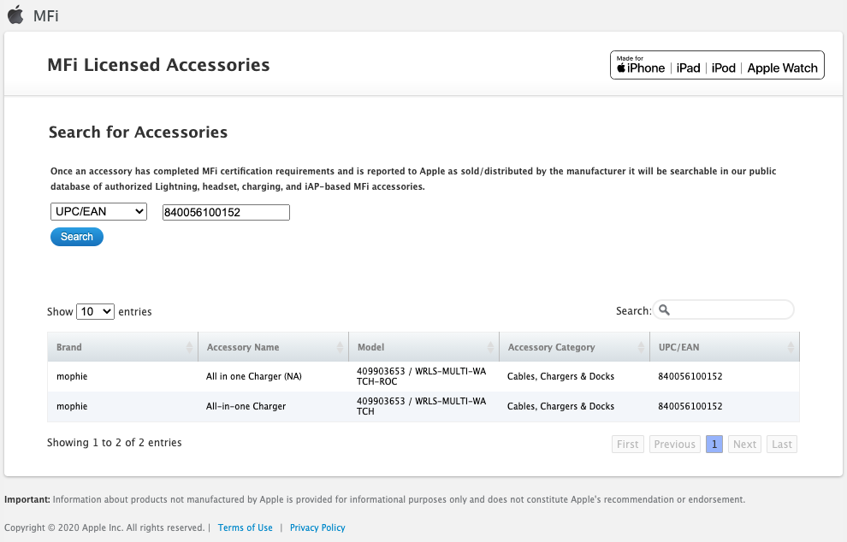Jump to the Last page button
The width and height of the screenshot is (847, 542).
781,445
